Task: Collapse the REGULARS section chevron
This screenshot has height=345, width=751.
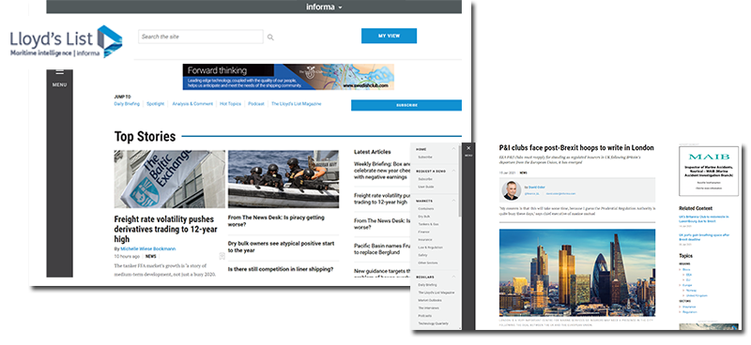Action: 453,277
